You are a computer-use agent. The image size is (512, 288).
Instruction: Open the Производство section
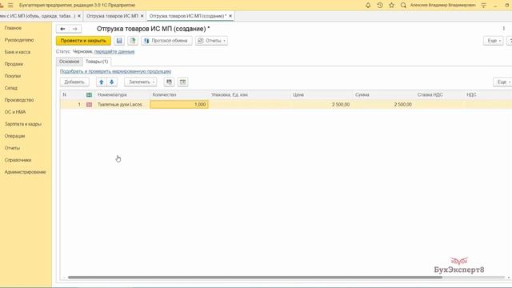tap(19, 100)
